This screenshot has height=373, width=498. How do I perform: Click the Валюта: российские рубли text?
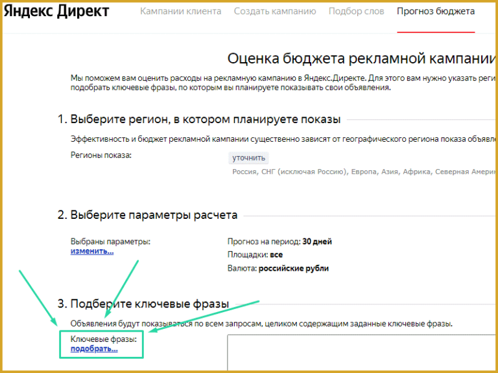278,268
